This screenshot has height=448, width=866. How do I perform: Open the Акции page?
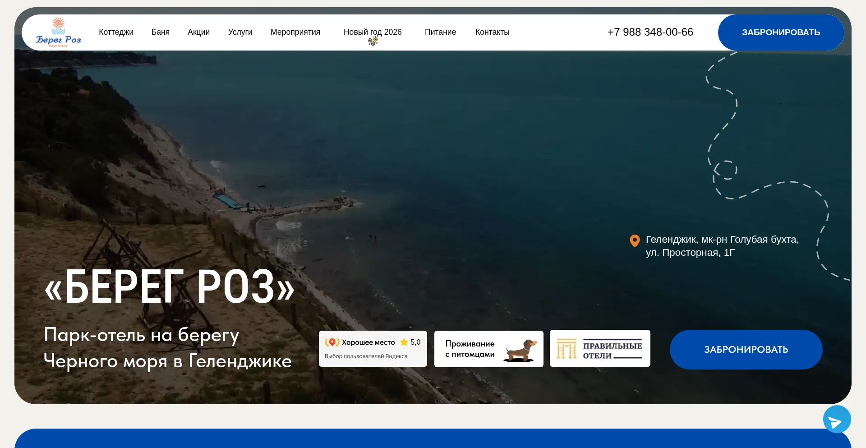point(198,32)
